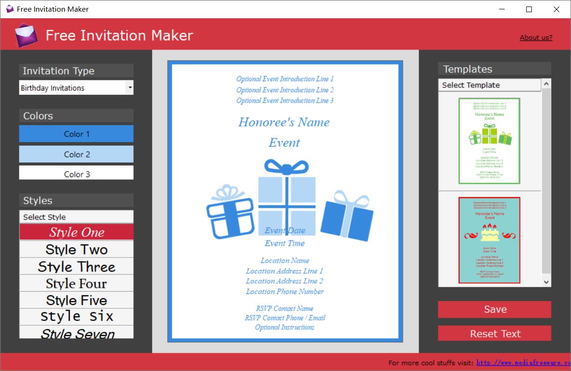Click the templates list scroll down arrow
The width and height of the screenshot is (571, 371).
tap(546, 282)
